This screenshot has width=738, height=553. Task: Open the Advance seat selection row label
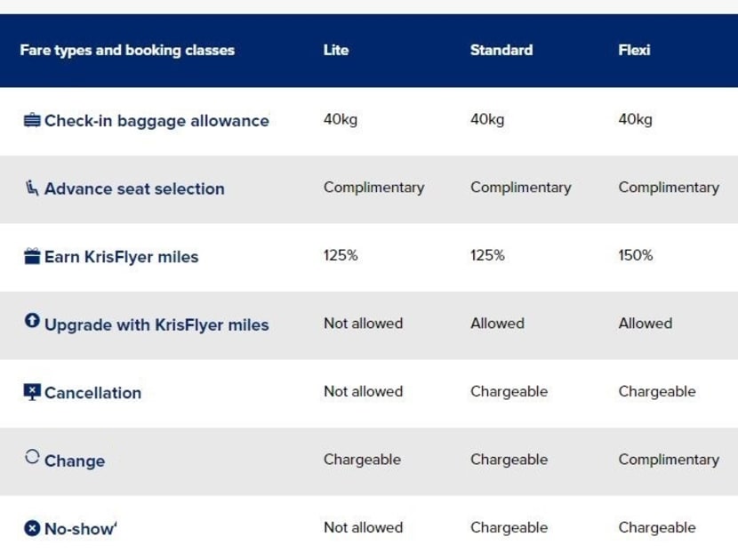click(134, 188)
